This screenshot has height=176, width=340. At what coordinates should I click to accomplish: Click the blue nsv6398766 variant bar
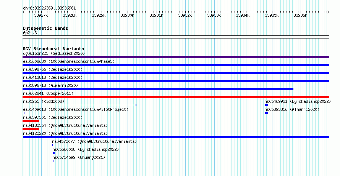176,73
